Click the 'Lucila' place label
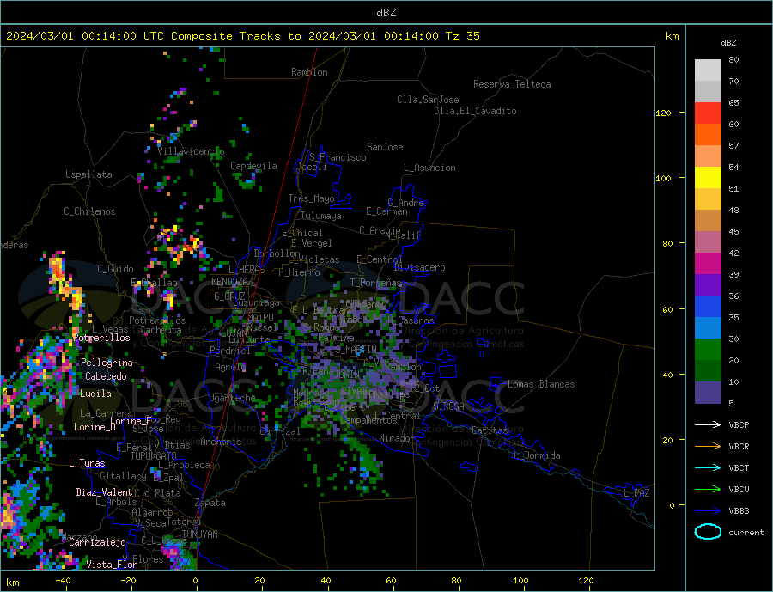This screenshot has height=592, width=773. 95,394
